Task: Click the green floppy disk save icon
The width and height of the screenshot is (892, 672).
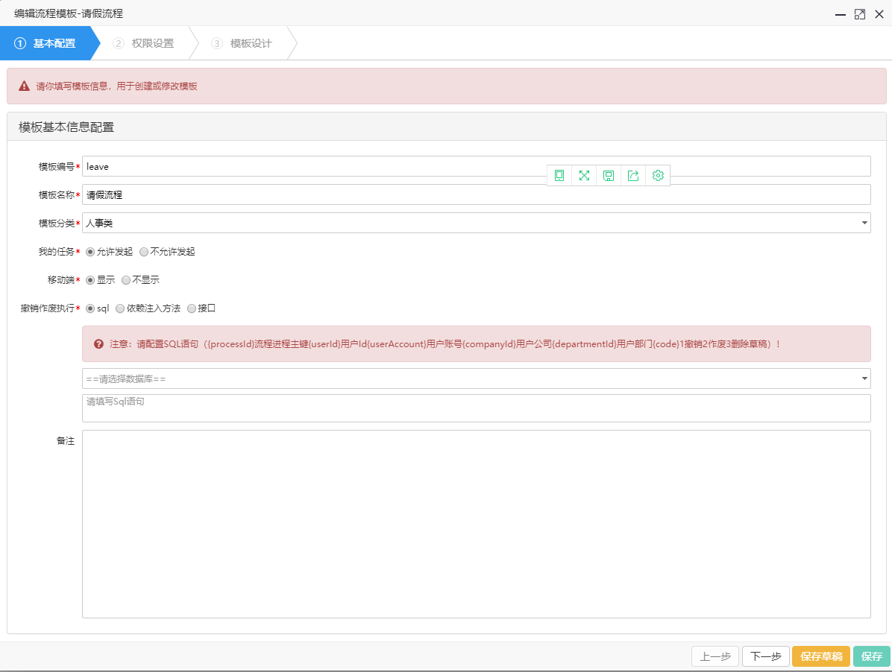Action: (609, 176)
